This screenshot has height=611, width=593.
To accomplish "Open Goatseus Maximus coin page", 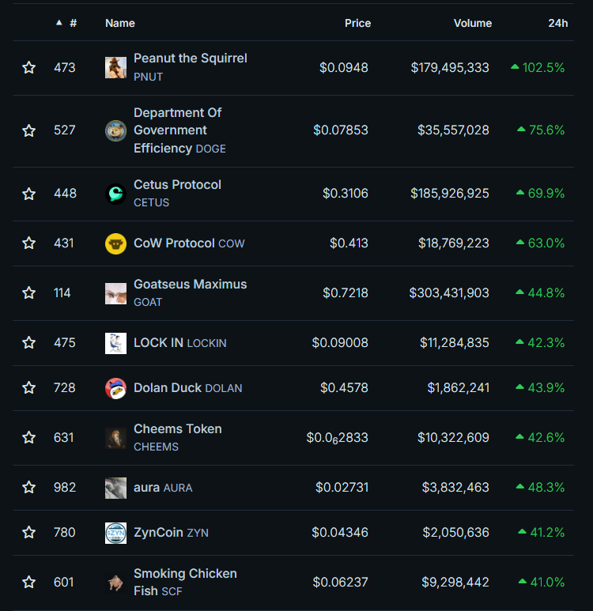I will point(191,292).
